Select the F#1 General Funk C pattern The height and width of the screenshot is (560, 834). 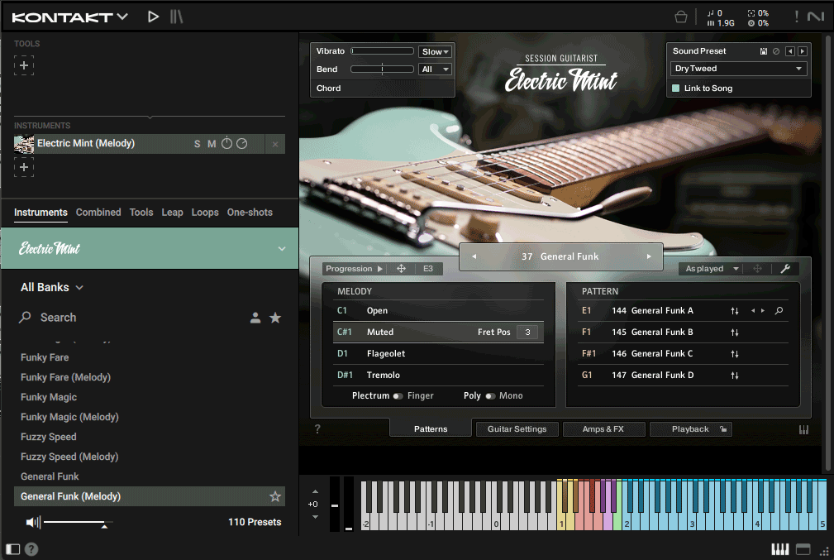point(683,353)
